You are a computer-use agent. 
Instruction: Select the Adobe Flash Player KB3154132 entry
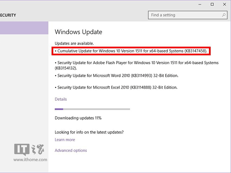[x=137, y=65]
